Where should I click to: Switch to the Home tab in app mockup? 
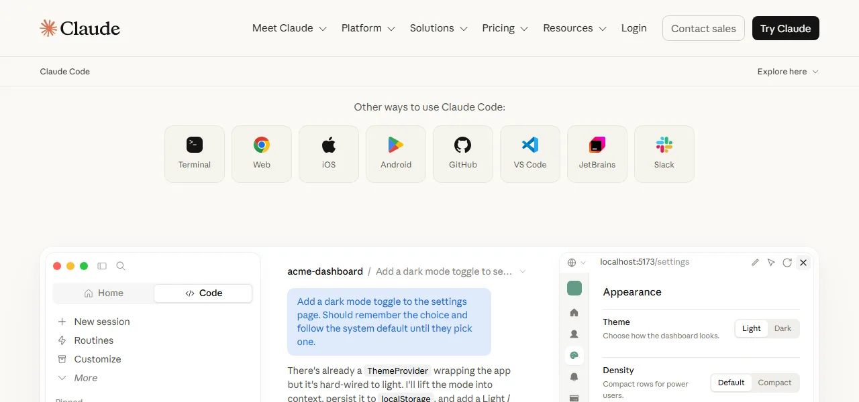104,293
